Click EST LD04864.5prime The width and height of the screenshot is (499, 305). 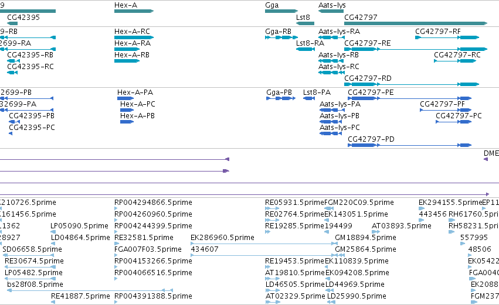coord(80,238)
